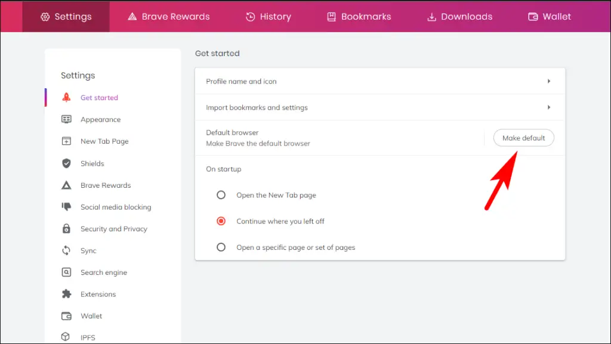The width and height of the screenshot is (611, 344).
Task: Click the thumbs-down Social media blocking icon
Action: pos(66,207)
